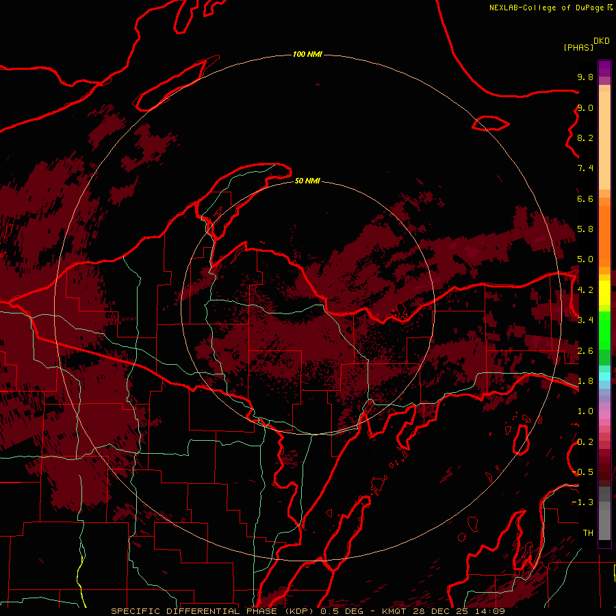Click the 9.0 legend value
616x616 pixels.
pos(585,107)
